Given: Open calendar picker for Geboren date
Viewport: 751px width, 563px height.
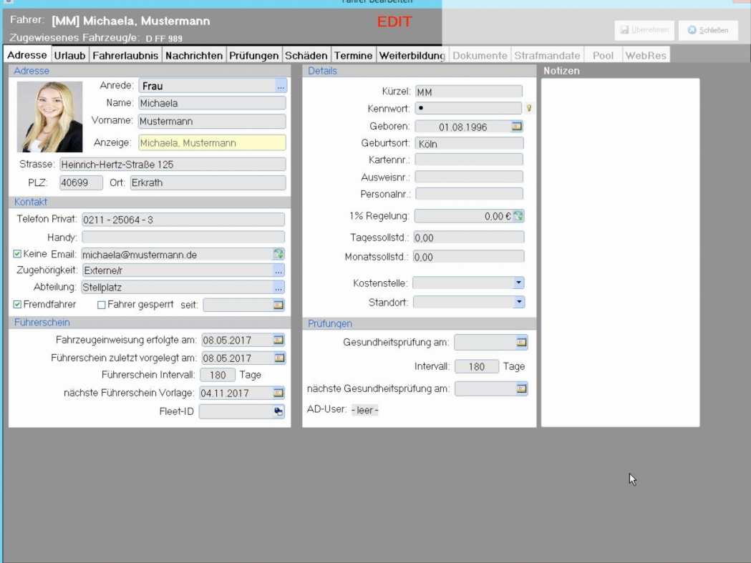Looking at the screenshot, I should point(517,127).
